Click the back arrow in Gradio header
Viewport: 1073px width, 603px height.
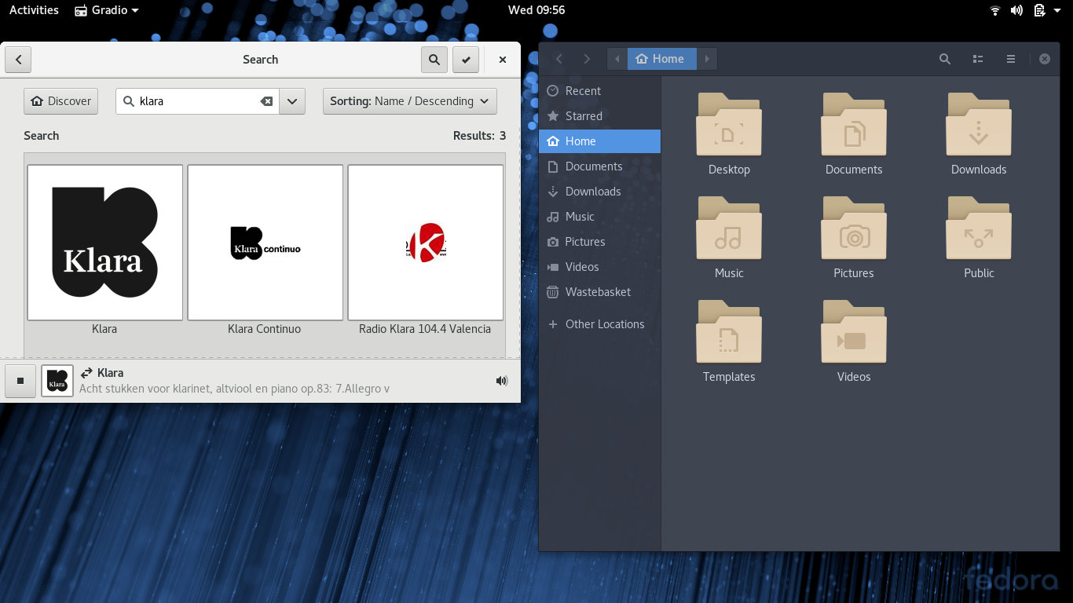point(18,60)
